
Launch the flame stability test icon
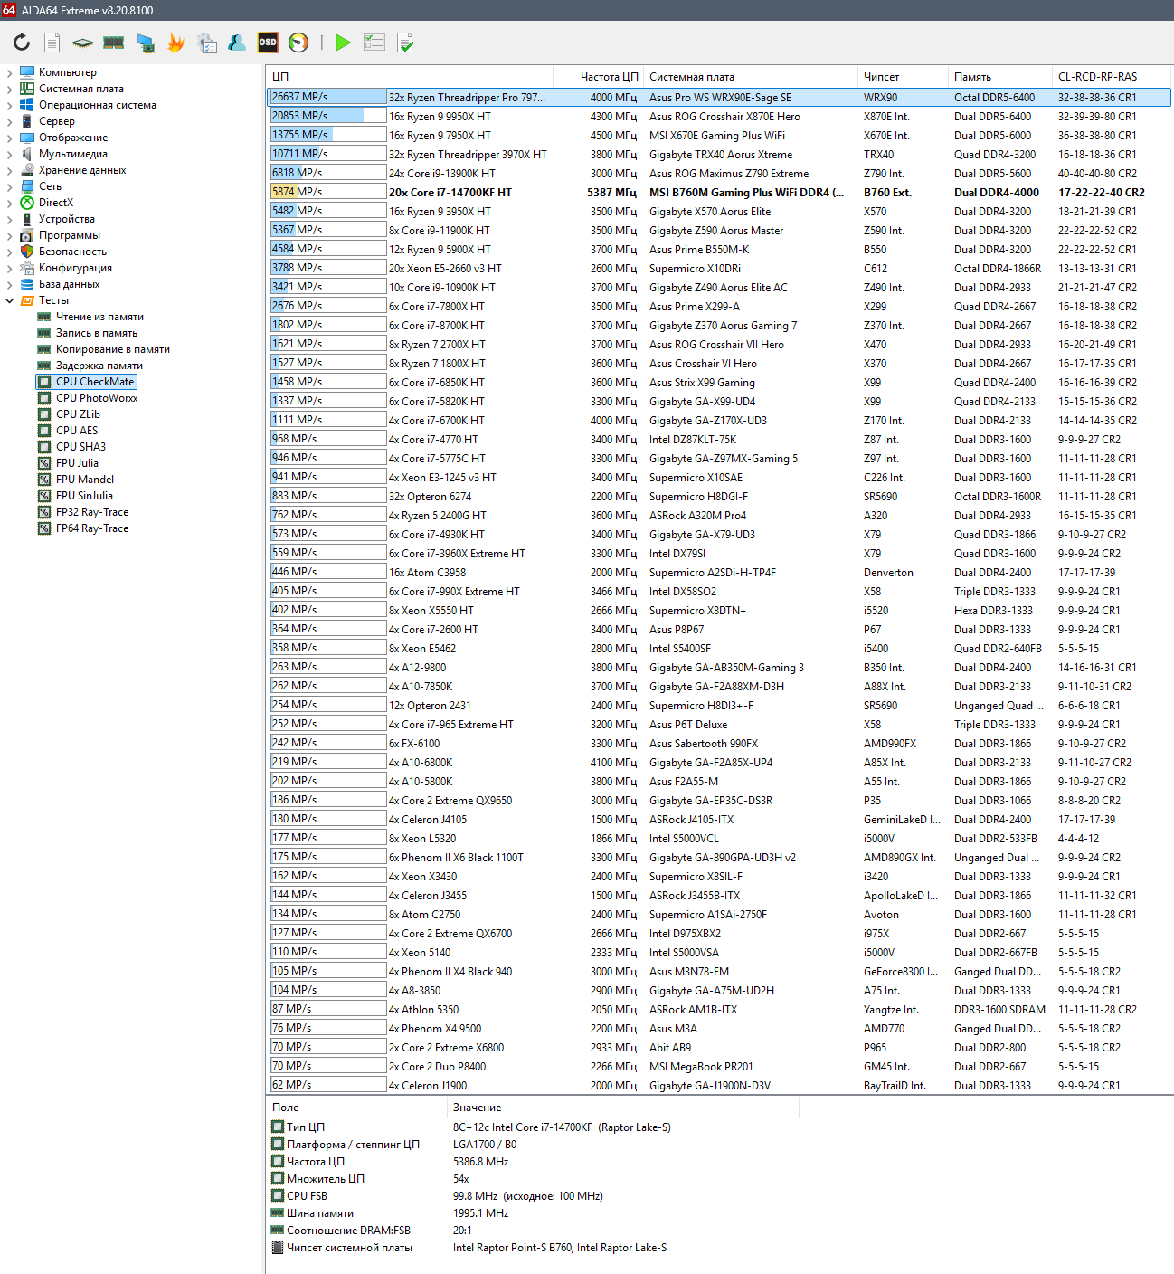[x=175, y=43]
